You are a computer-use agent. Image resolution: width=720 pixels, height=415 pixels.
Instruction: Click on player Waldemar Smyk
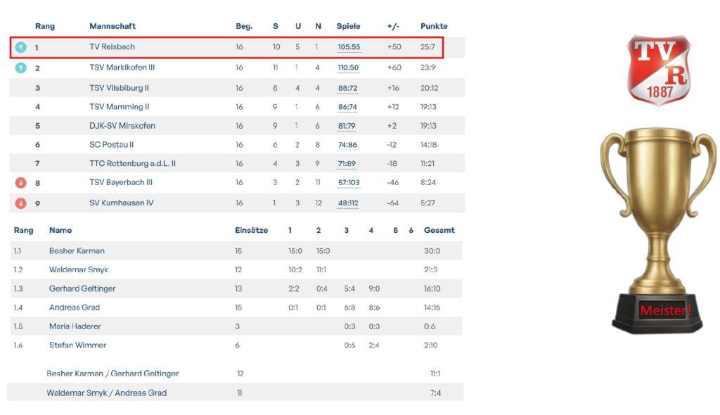pos(79,270)
